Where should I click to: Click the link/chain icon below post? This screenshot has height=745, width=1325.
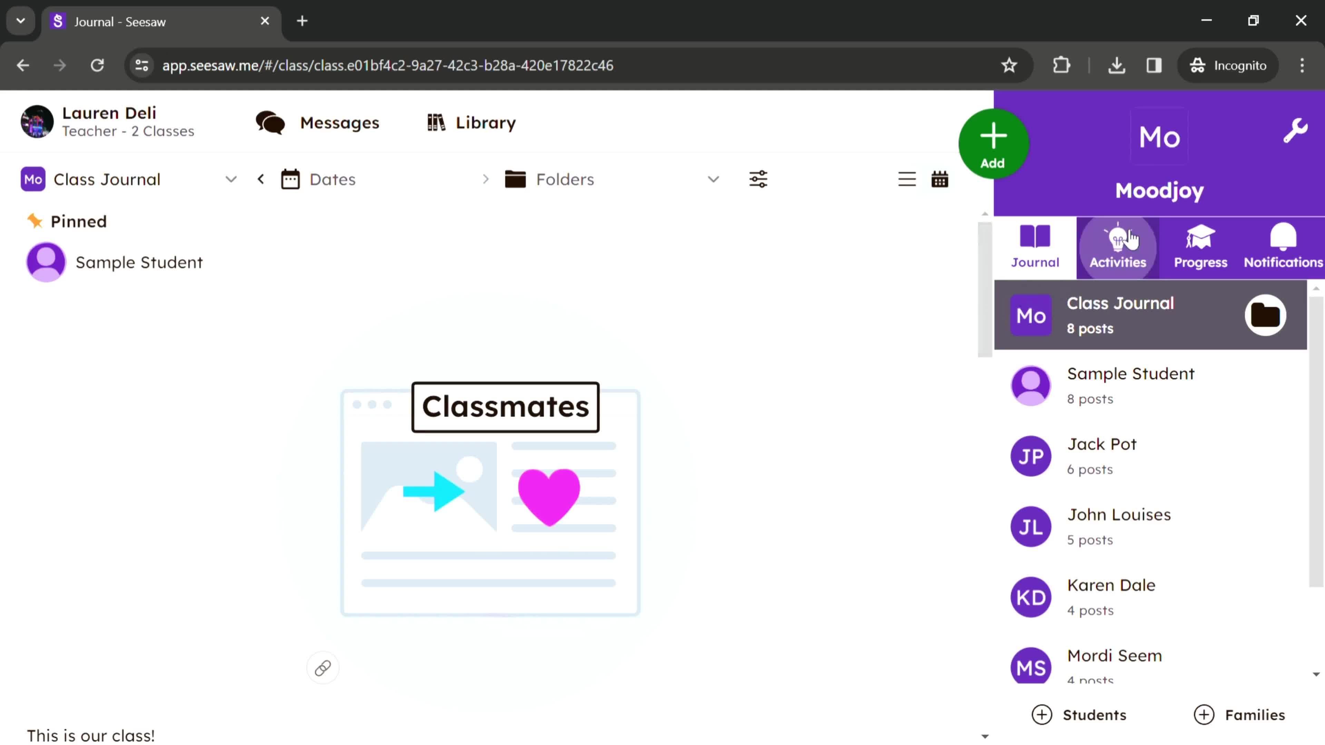coord(322,668)
